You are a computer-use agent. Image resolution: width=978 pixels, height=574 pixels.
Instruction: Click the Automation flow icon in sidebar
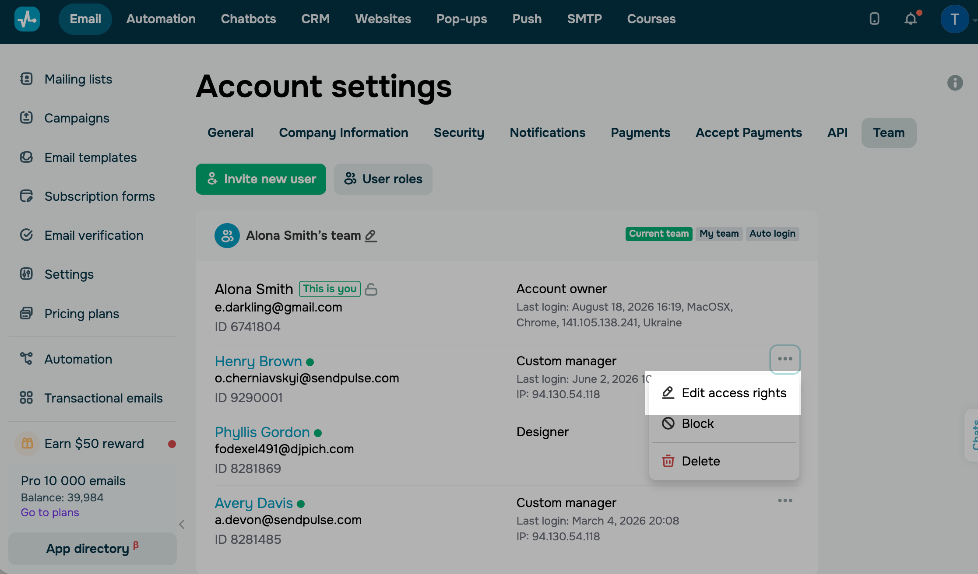pyautogui.click(x=27, y=359)
